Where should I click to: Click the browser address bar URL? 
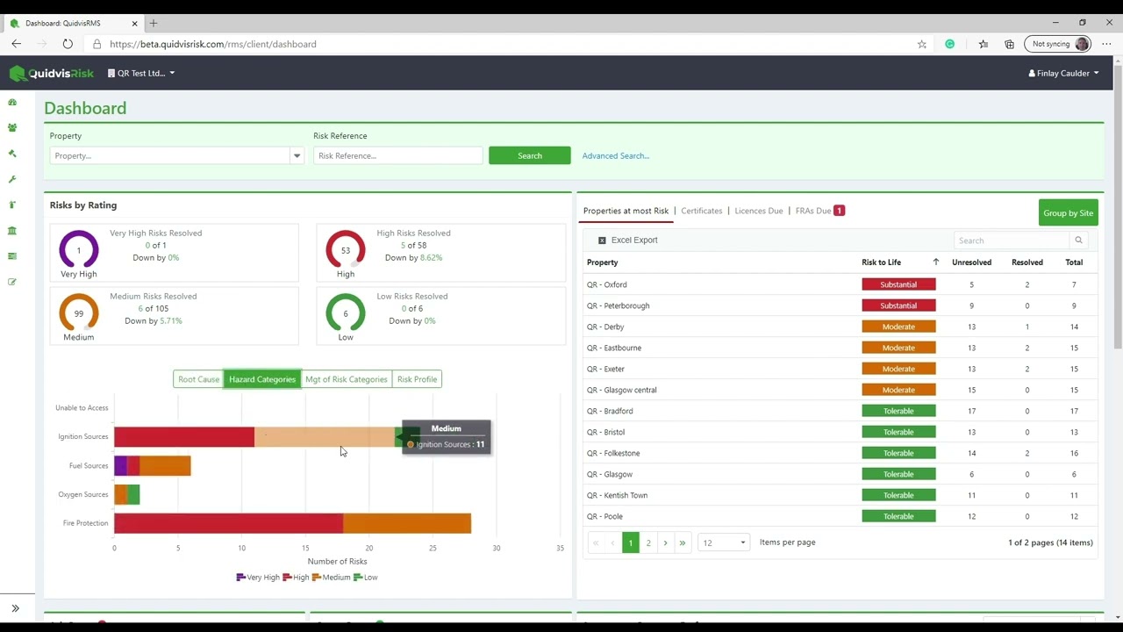pyautogui.click(x=213, y=44)
